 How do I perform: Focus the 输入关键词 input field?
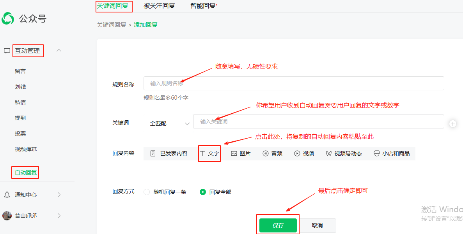point(319,121)
